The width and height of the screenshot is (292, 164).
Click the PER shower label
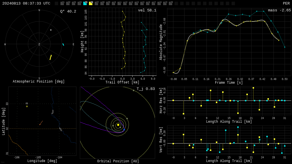286,3
